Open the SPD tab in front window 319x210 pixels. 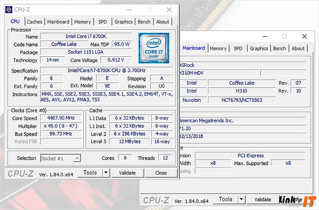(x=102, y=22)
